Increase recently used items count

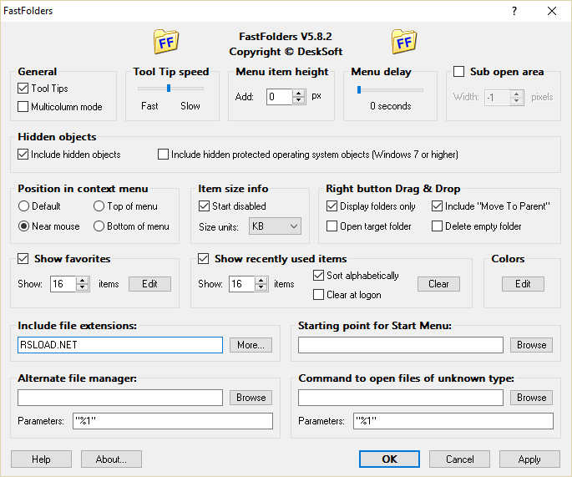coord(262,280)
